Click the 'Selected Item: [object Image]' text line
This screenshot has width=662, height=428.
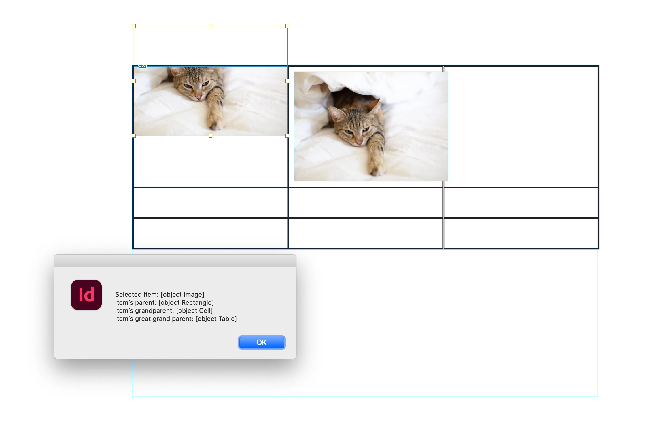click(160, 294)
